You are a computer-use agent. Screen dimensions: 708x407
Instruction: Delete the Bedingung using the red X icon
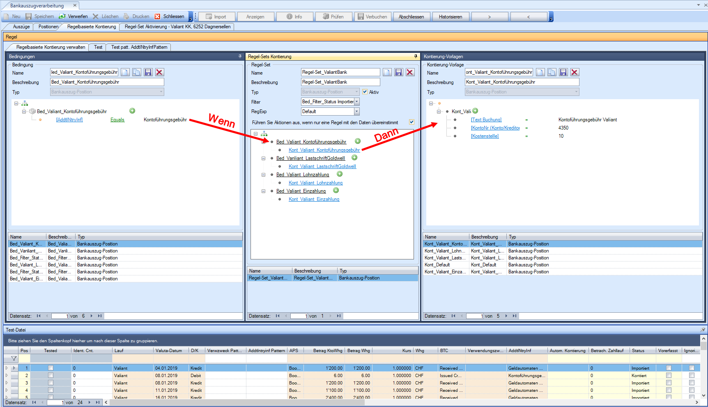pyautogui.click(x=159, y=72)
